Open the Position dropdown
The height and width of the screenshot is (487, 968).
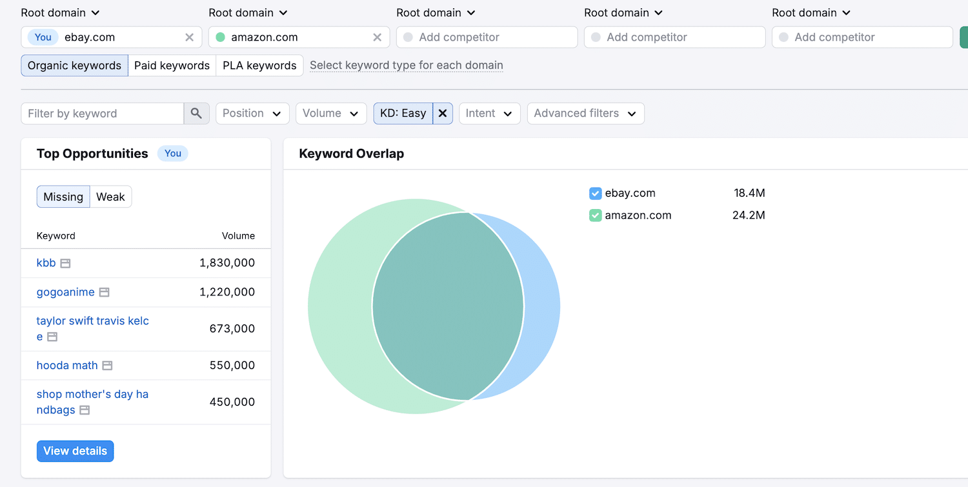point(252,113)
